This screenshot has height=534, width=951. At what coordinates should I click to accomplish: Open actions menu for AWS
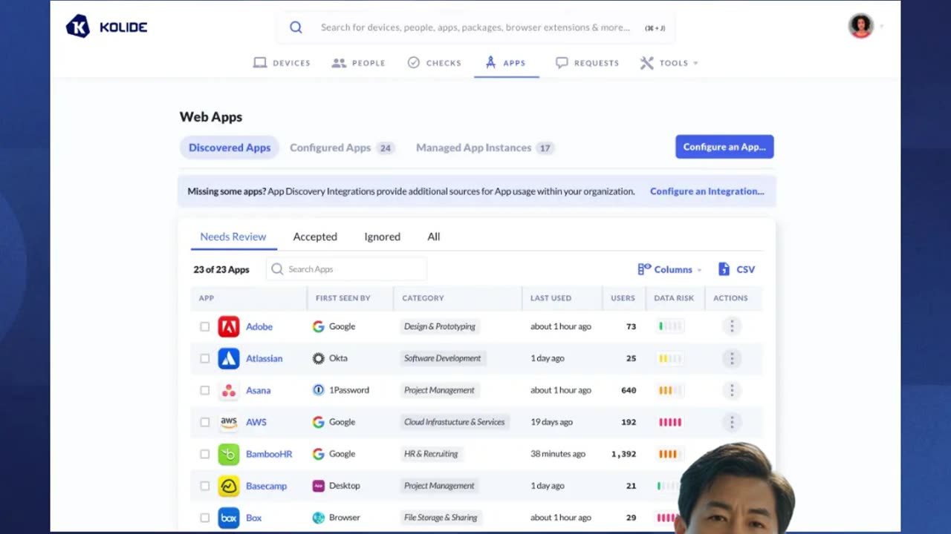pos(732,422)
